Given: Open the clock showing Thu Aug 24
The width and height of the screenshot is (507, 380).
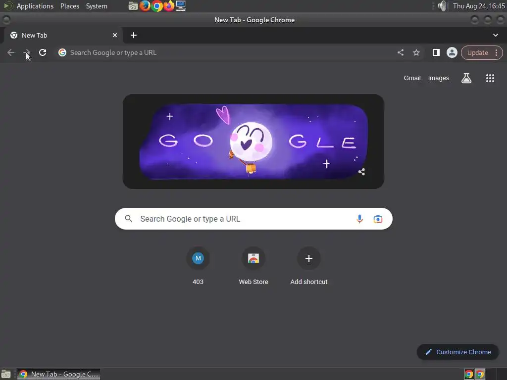Looking at the screenshot, I should (479, 6).
